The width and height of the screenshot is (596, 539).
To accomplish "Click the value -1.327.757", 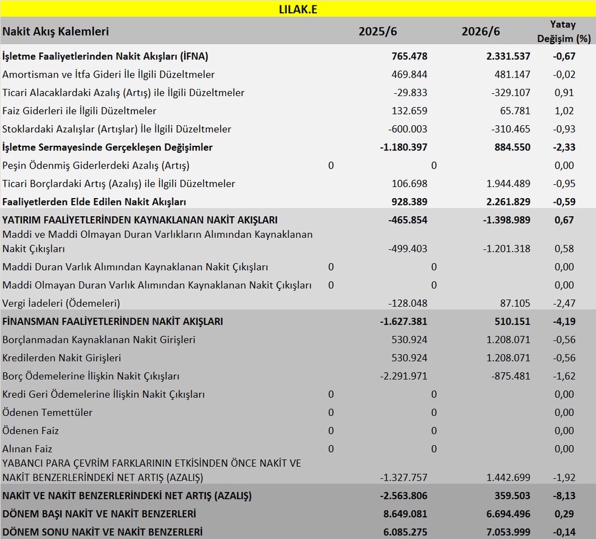I will point(403,478).
